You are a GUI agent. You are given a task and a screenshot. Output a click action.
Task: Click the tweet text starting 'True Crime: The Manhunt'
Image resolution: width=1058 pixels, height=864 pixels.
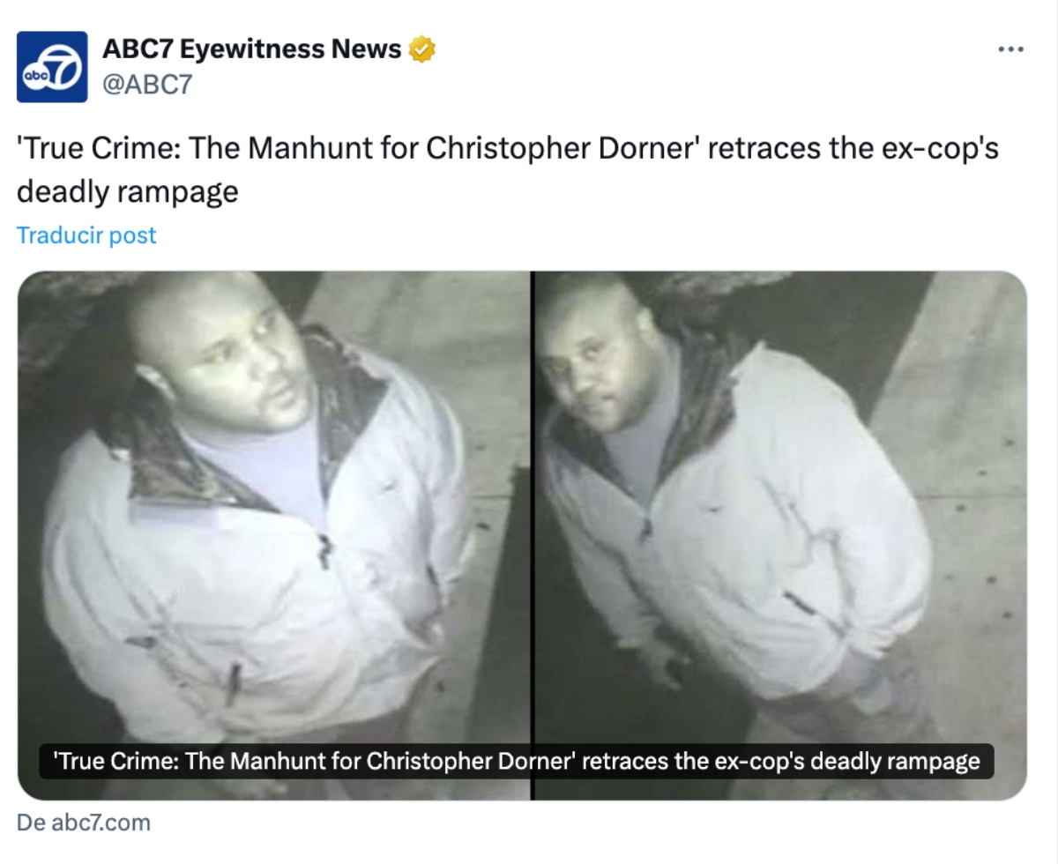tap(508, 169)
